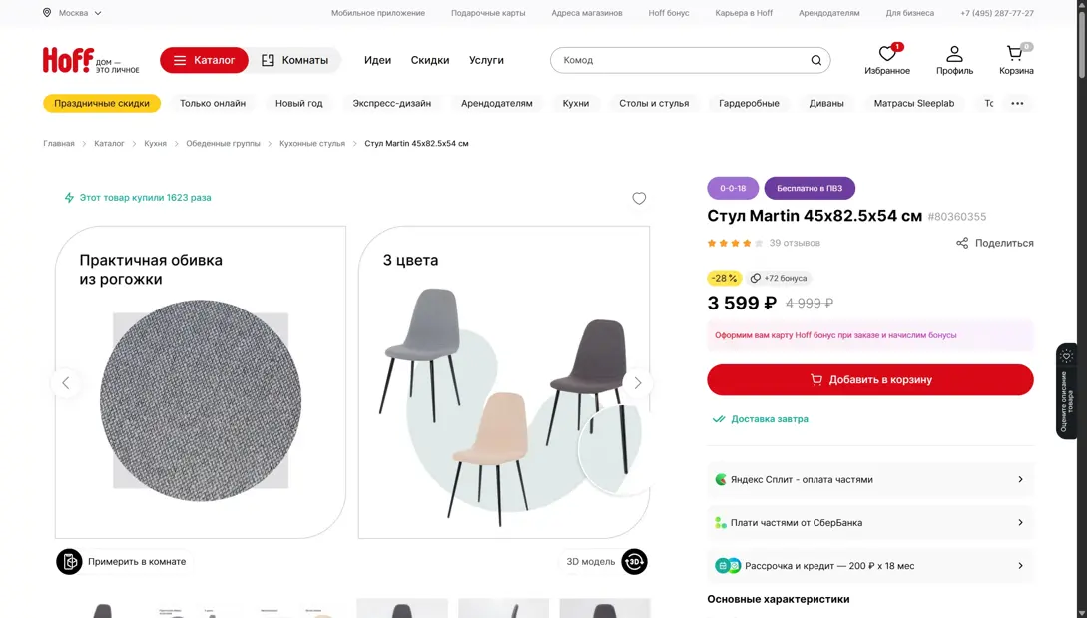Click the Примерить в комнате AR icon
Viewport: 1087px width, 618px height.
tap(69, 562)
